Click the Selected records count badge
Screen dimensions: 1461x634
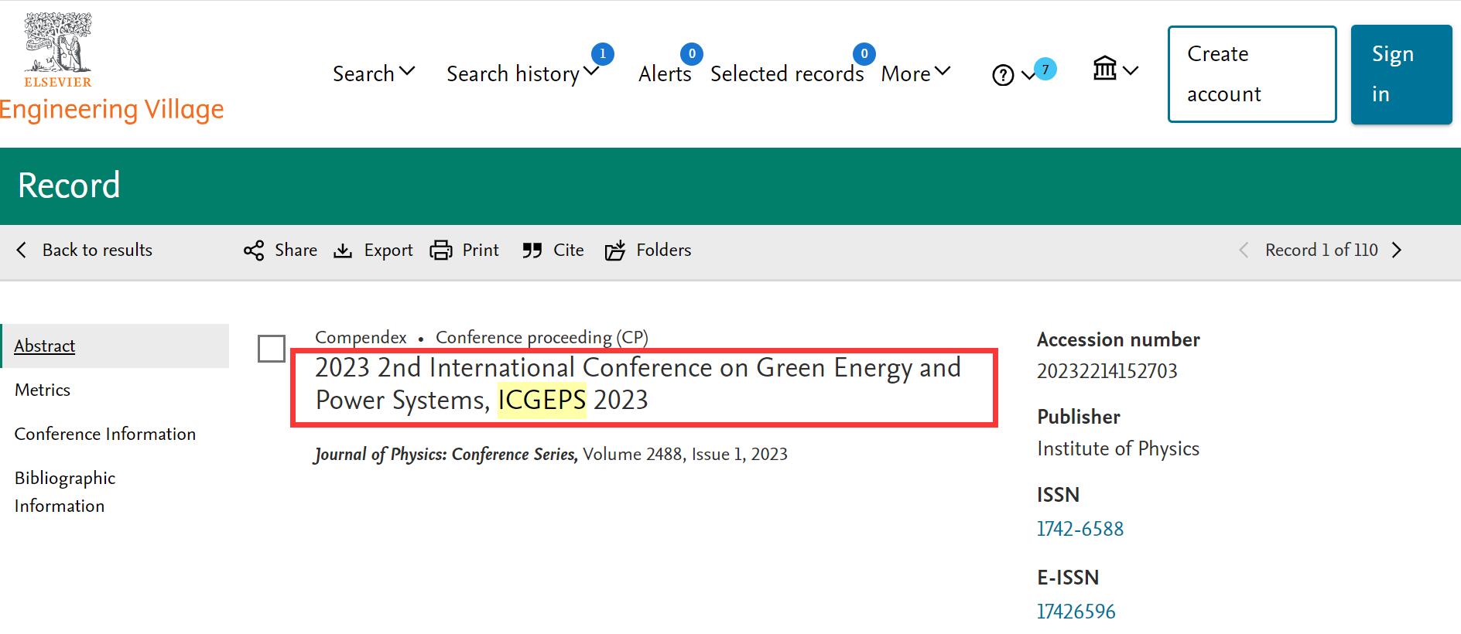(x=864, y=54)
